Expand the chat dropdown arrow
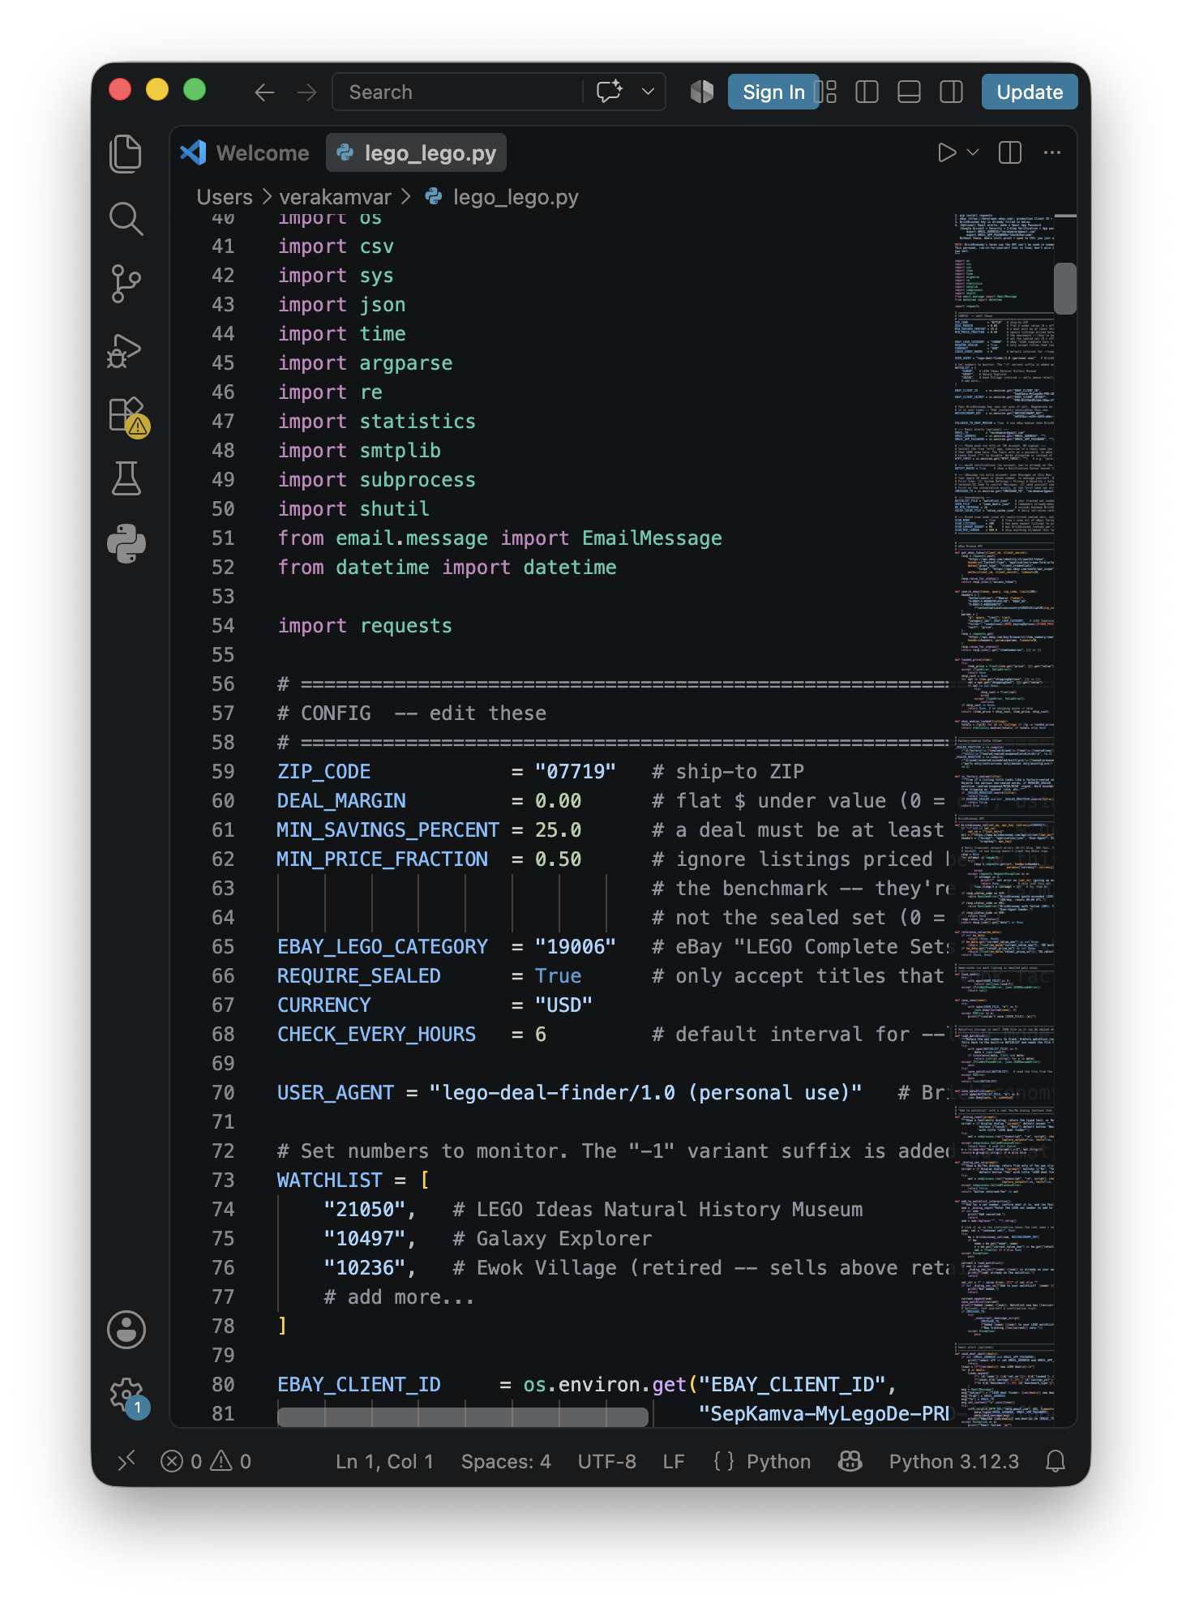Viewport: 1182px width, 1607px height. point(648,92)
